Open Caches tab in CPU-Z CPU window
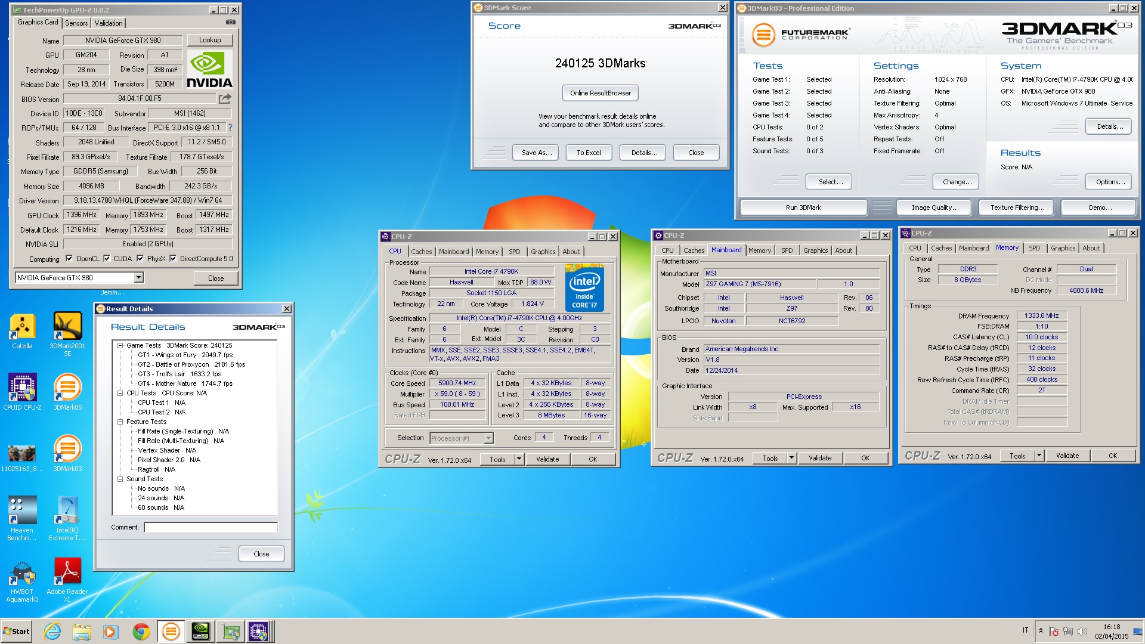 tap(421, 252)
